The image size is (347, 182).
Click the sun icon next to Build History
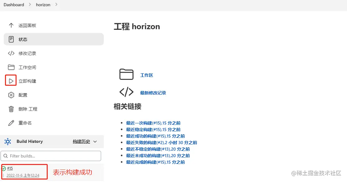pyautogui.click(x=8, y=141)
